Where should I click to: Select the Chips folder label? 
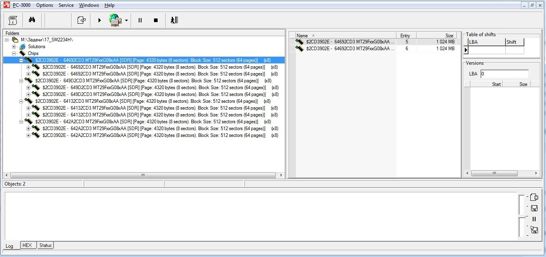(33, 53)
